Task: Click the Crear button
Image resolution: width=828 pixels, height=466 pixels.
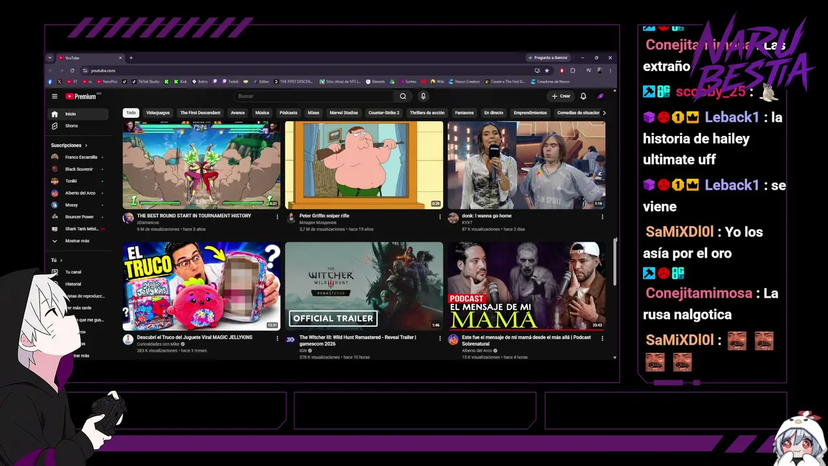Action: click(x=561, y=96)
